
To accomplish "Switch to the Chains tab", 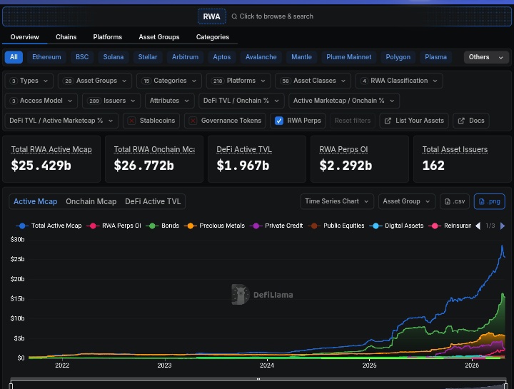I will [x=66, y=37].
